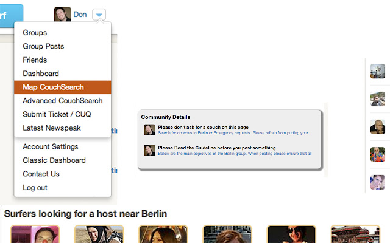This screenshot has height=243, width=390.
Task: Switch to Classic Dashboard
Action: pyautogui.click(x=54, y=160)
